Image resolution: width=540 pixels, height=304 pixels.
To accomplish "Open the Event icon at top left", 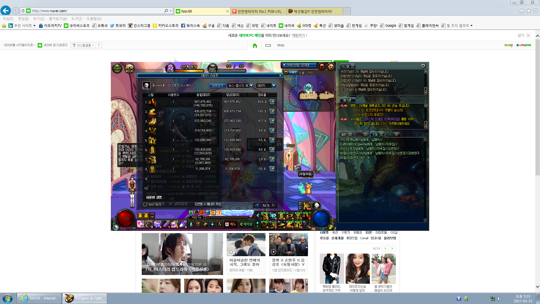I will 117,68.
